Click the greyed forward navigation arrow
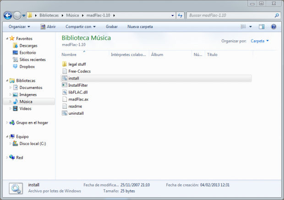 point(17,16)
